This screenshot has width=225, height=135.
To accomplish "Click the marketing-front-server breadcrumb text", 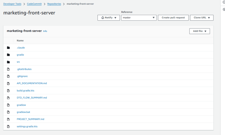I will pos(80,4).
